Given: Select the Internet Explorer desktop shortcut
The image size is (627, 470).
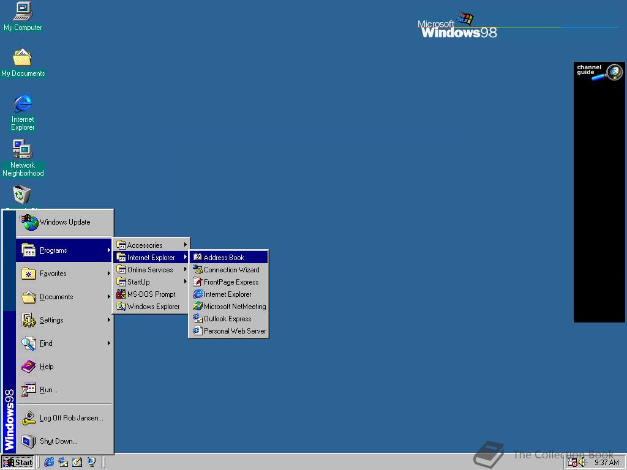Looking at the screenshot, I should click(x=23, y=113).
